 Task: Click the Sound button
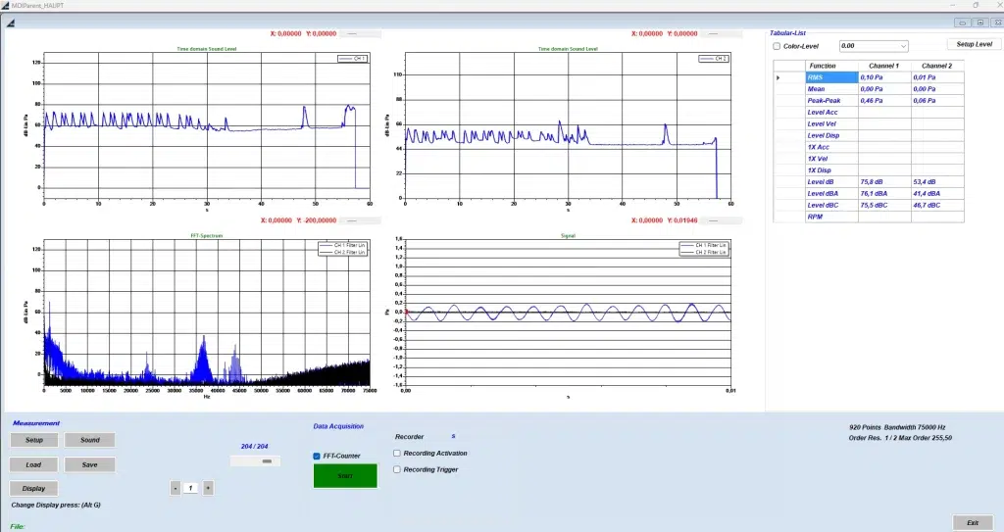coord(89,440)
